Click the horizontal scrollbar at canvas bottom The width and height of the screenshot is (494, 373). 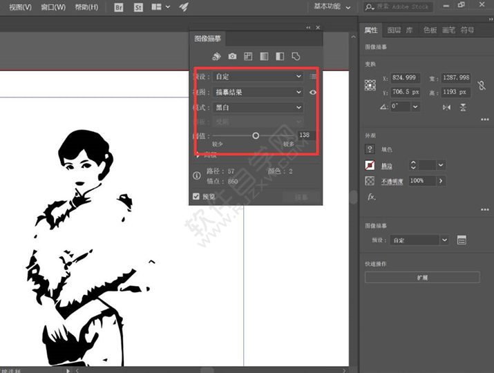tap(208, 370)
